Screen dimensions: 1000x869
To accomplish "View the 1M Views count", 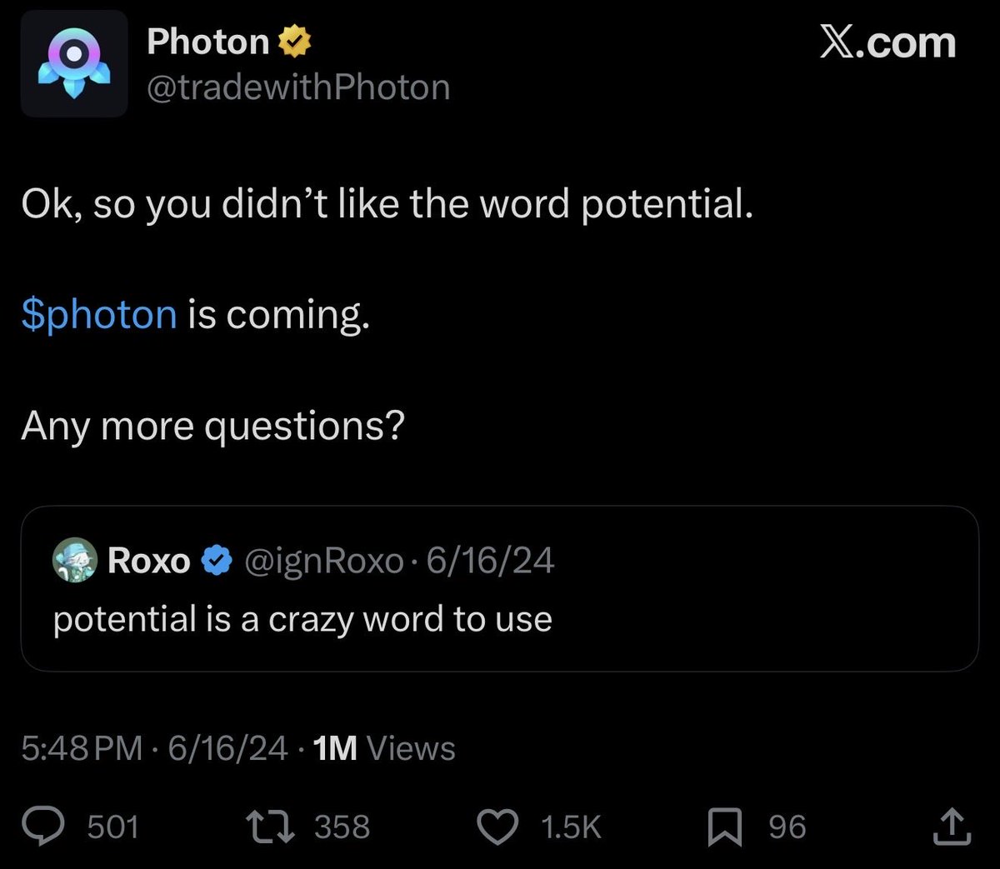I will 384,748.
